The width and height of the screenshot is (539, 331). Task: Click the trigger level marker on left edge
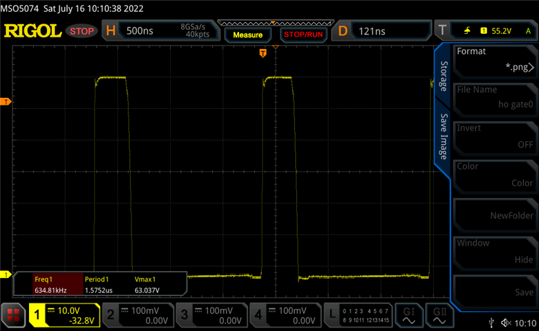6,101
